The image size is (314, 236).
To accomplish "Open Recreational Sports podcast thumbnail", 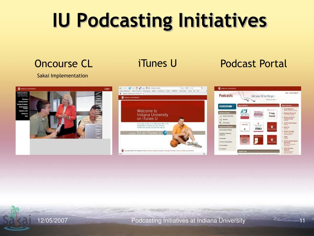I will [x=245, y=114].
